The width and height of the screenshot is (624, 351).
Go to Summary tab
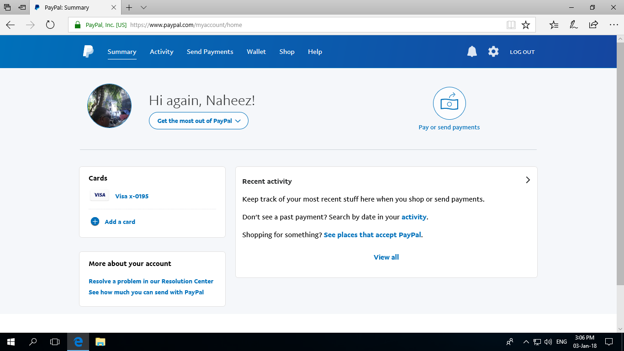click(x=122, y=52)
